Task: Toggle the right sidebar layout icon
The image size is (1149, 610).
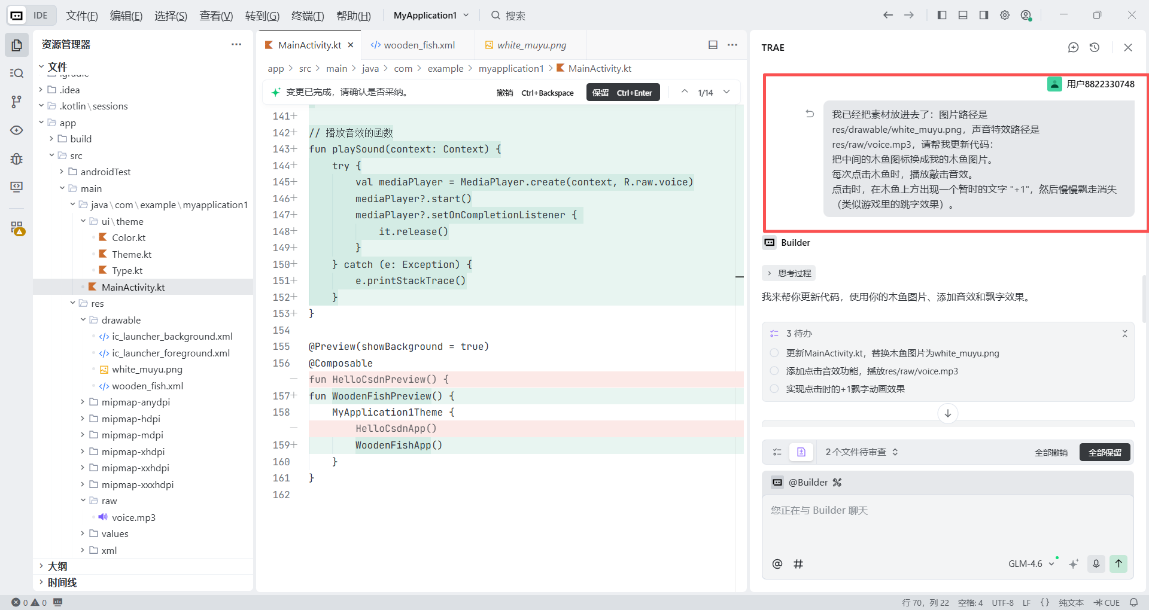Action: (x=984, y=15)
